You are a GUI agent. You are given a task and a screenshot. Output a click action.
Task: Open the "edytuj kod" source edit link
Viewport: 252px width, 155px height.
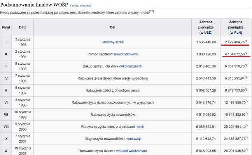(x=87, y=6)
